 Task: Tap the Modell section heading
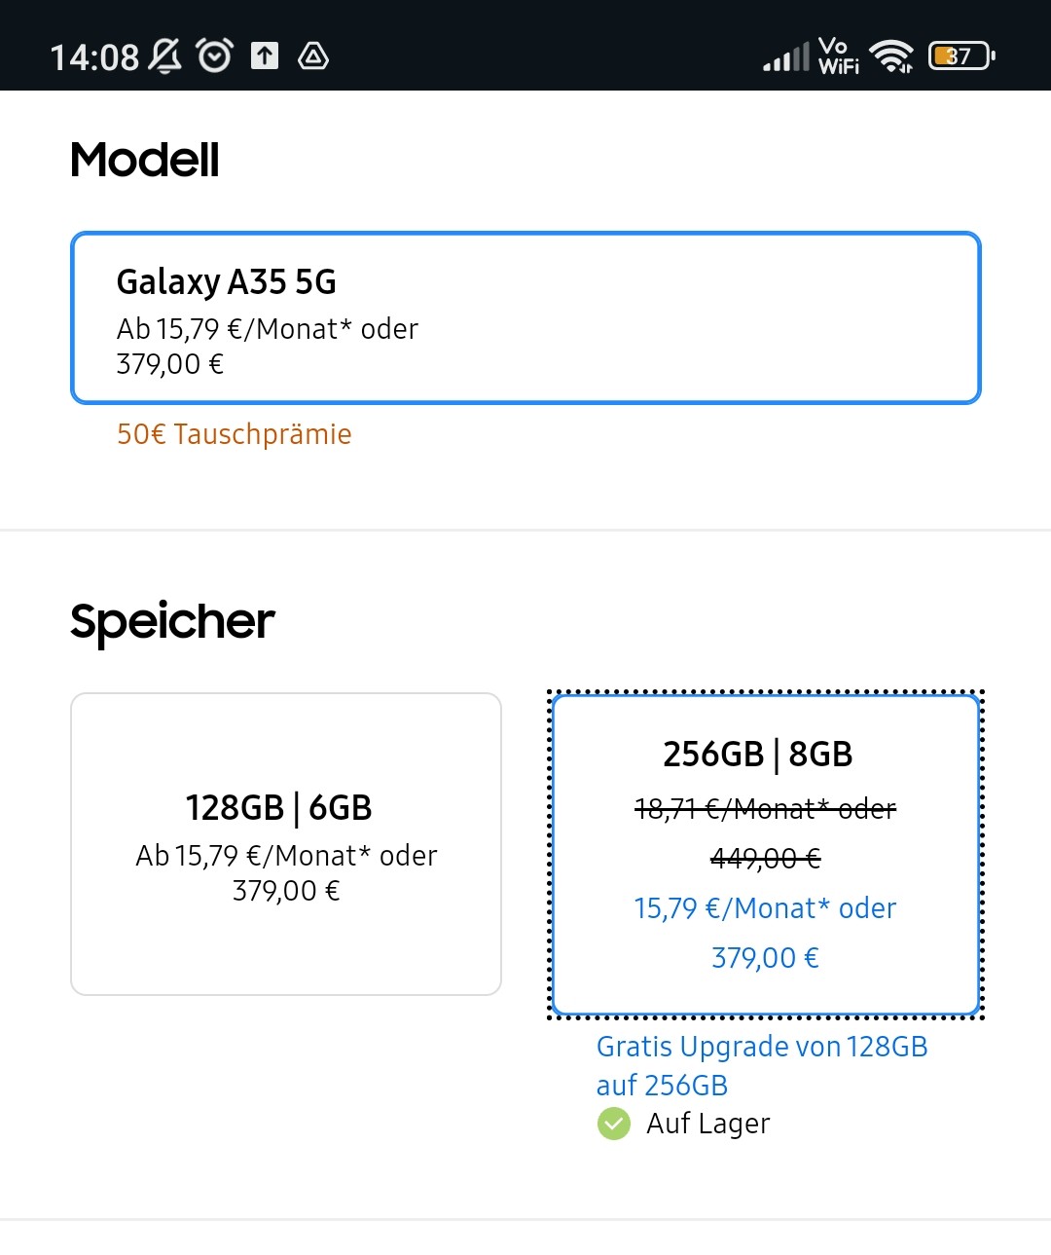tap(145, 160)
